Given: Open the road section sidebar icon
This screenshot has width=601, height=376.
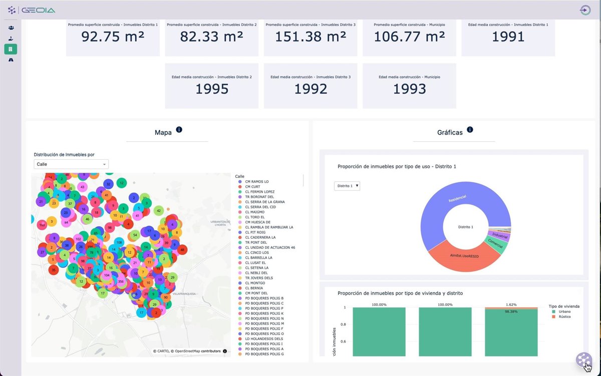Looking at the screenshot, I should click(11, 60).
